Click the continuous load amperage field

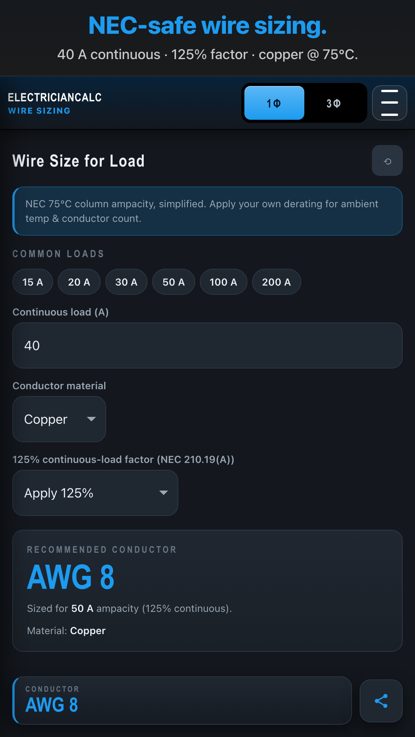pyautogui.click(x=207, y=345)
